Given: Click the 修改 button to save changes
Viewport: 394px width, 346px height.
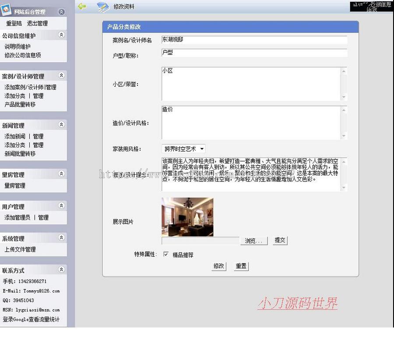Looking at the screenshot, I should tap(218, 266).
